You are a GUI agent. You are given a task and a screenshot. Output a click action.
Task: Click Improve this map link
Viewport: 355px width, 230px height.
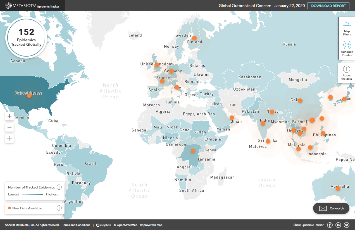(x=151, y=225)
